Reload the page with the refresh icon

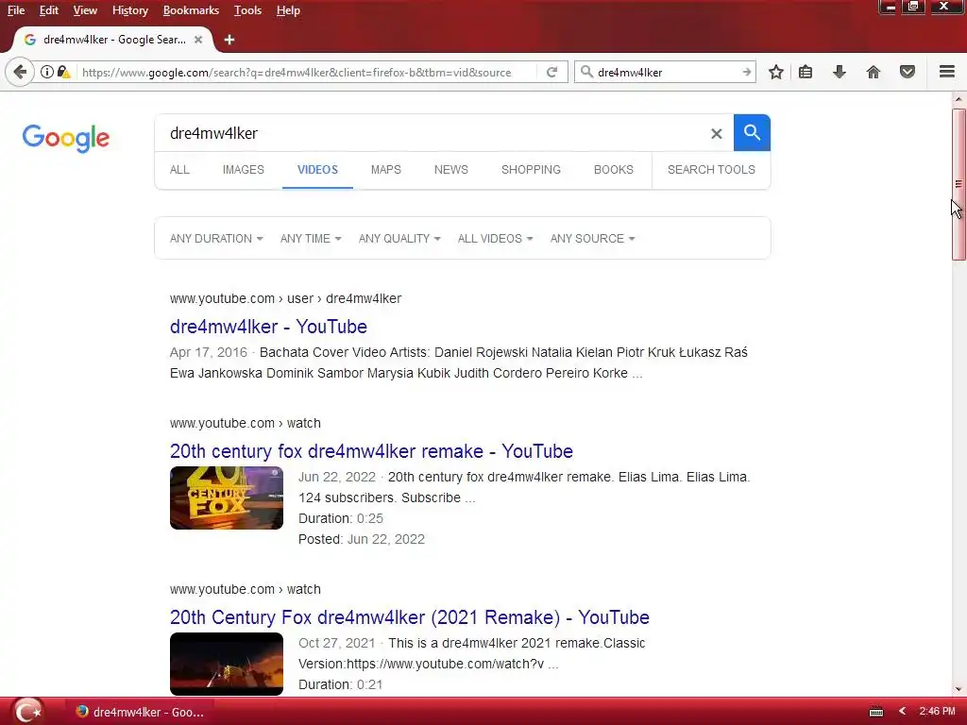551,72
